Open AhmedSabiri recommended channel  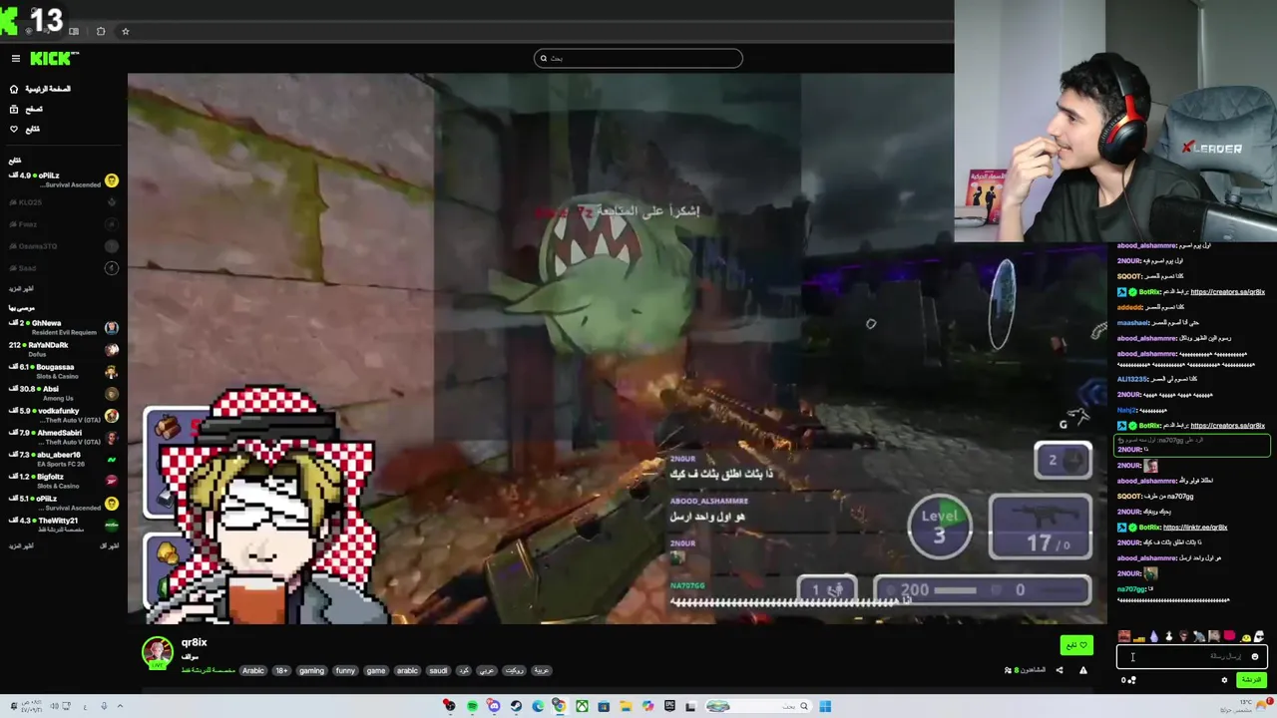[64, 437]
